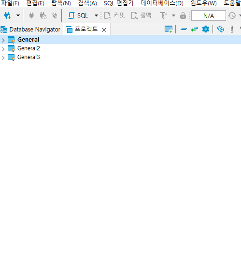Open the 데이터베이스(D) menu
Screen dimensions: 241x276
click(x=162, y=3)
